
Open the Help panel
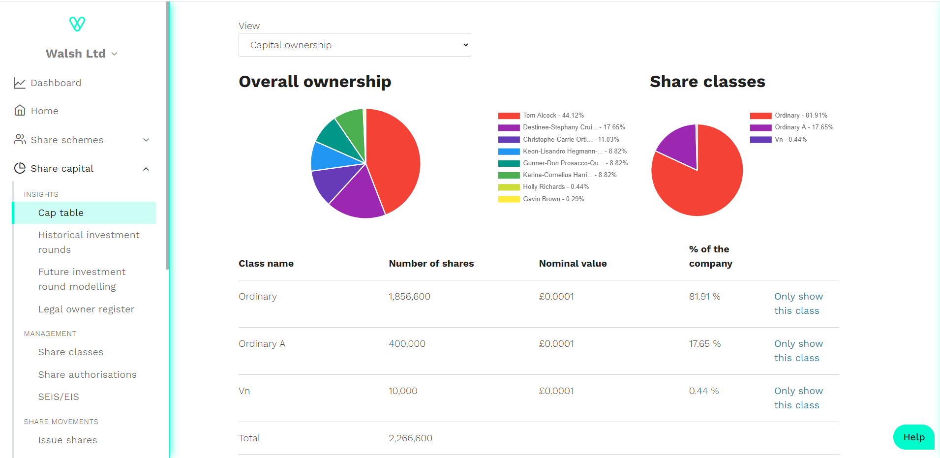[912, 437]
